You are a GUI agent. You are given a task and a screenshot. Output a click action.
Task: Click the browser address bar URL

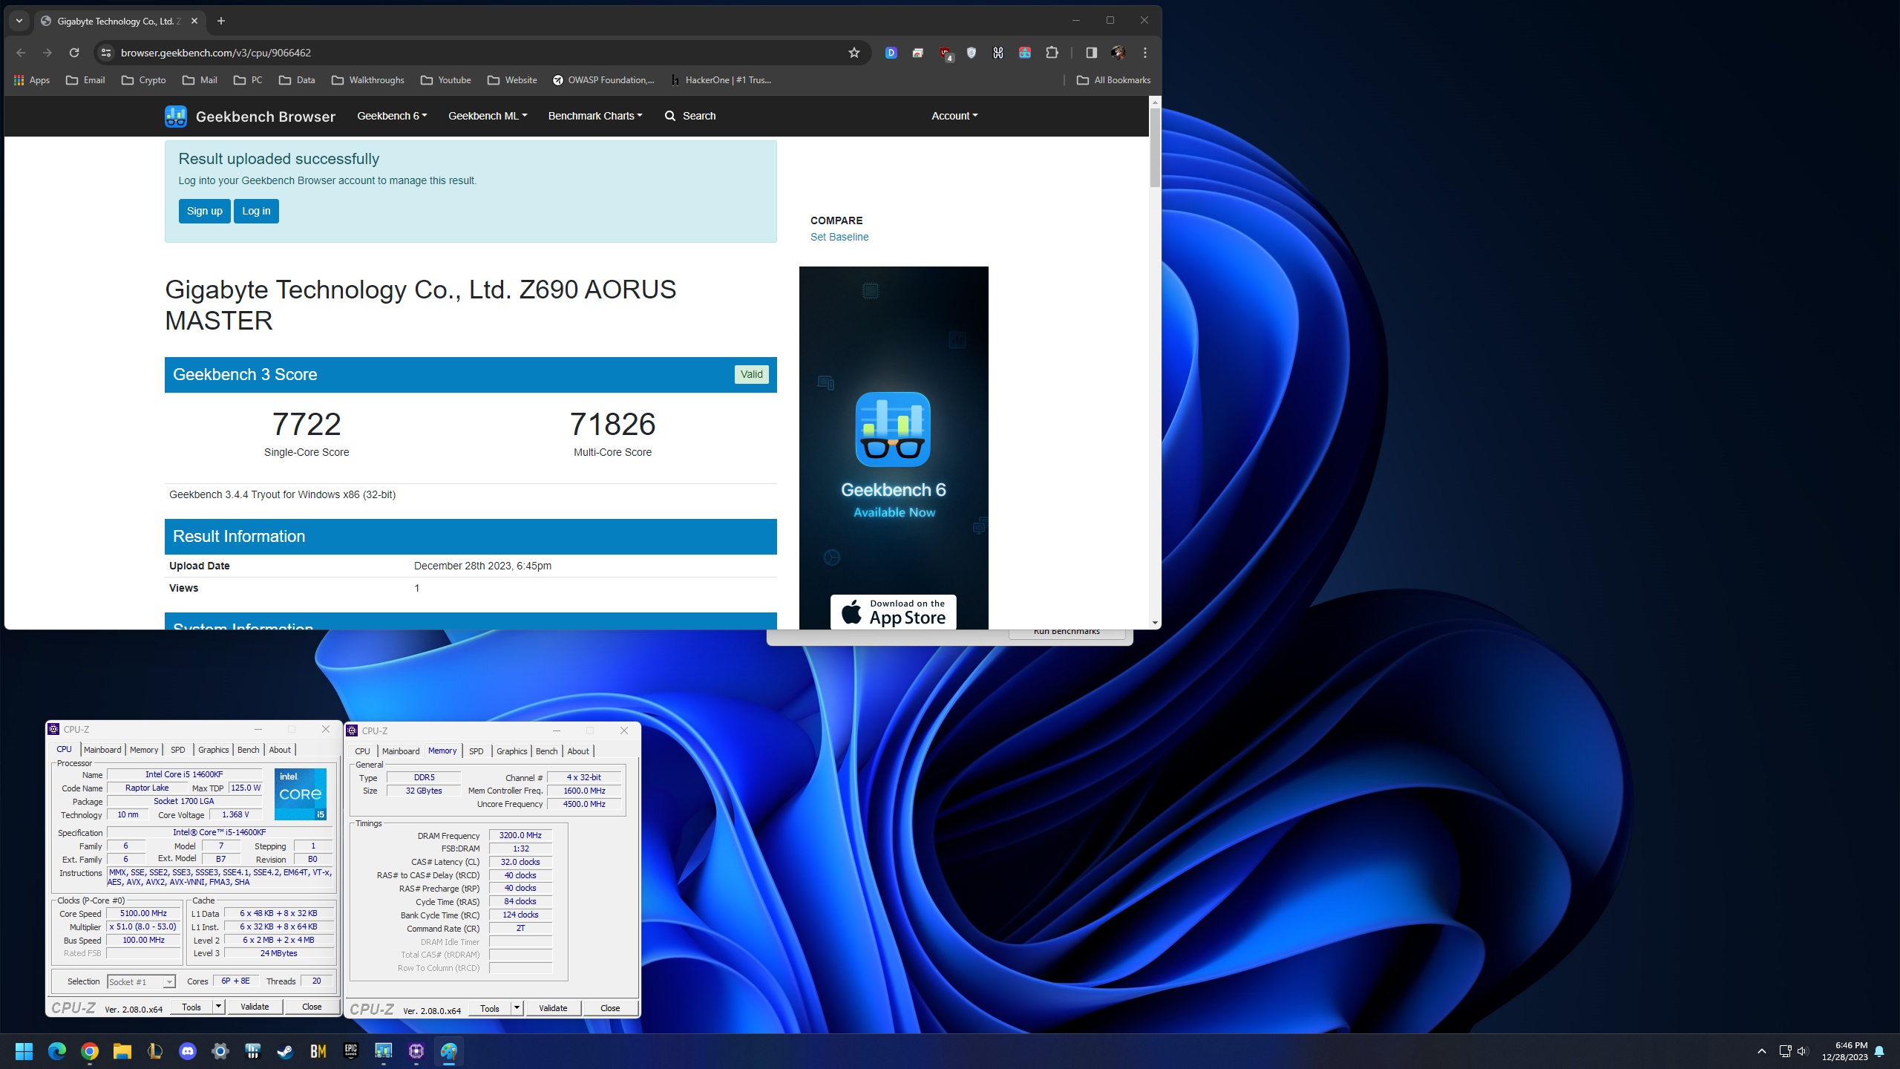click(216, 53)
